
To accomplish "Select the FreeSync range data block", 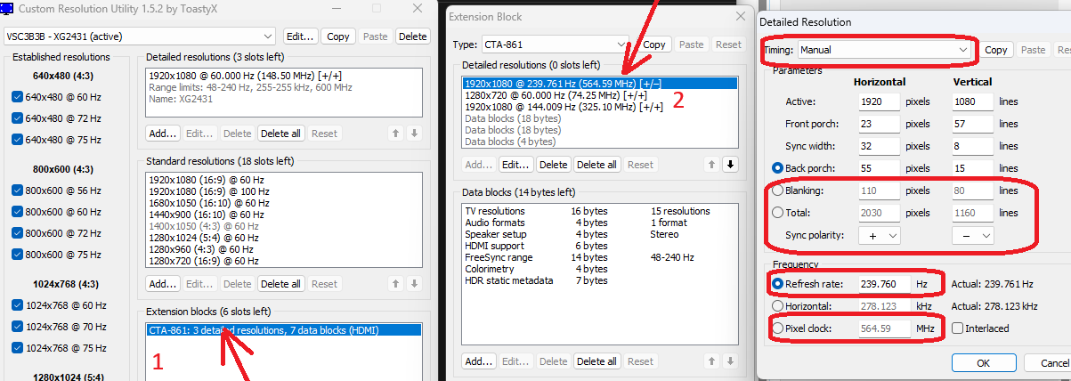I will pyautogui.click(x=599, y=257).
